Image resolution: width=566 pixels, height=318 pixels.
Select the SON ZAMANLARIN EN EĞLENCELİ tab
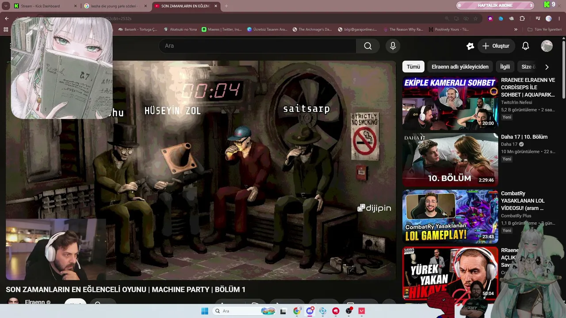point(186,6)
